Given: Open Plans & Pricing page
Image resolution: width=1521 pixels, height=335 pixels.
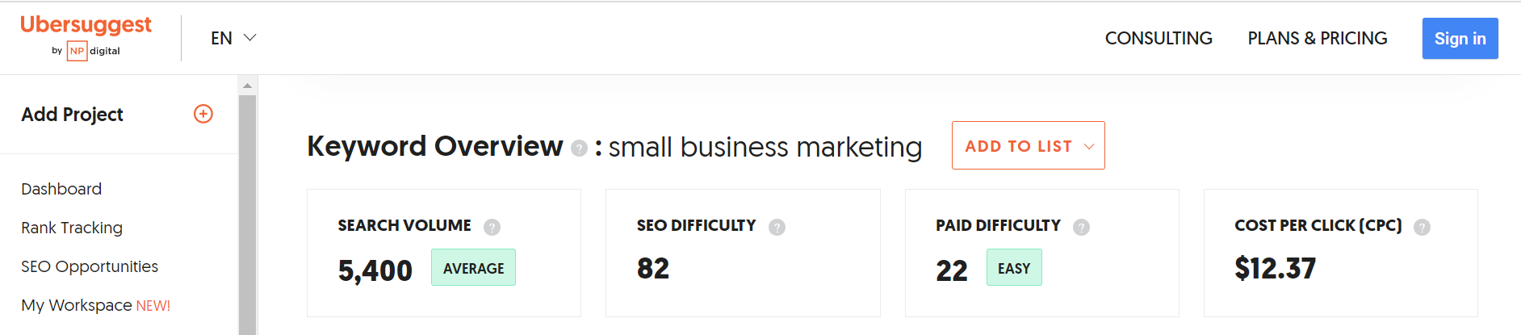Looking at the screenshot, I should pos(1317,38).
